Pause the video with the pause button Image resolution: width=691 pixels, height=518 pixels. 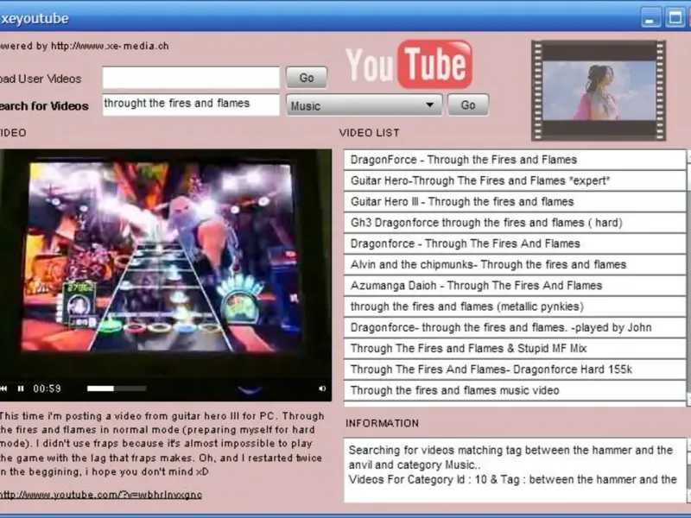pyautogui.click(x=21, y=388)
